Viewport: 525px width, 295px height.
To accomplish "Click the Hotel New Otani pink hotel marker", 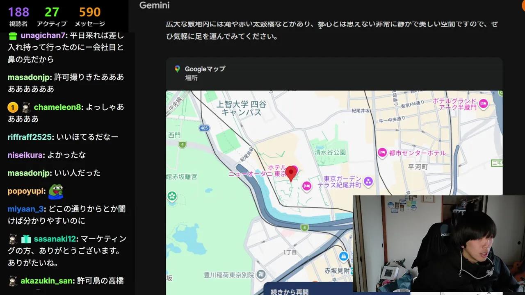I will tap(306, 186).
